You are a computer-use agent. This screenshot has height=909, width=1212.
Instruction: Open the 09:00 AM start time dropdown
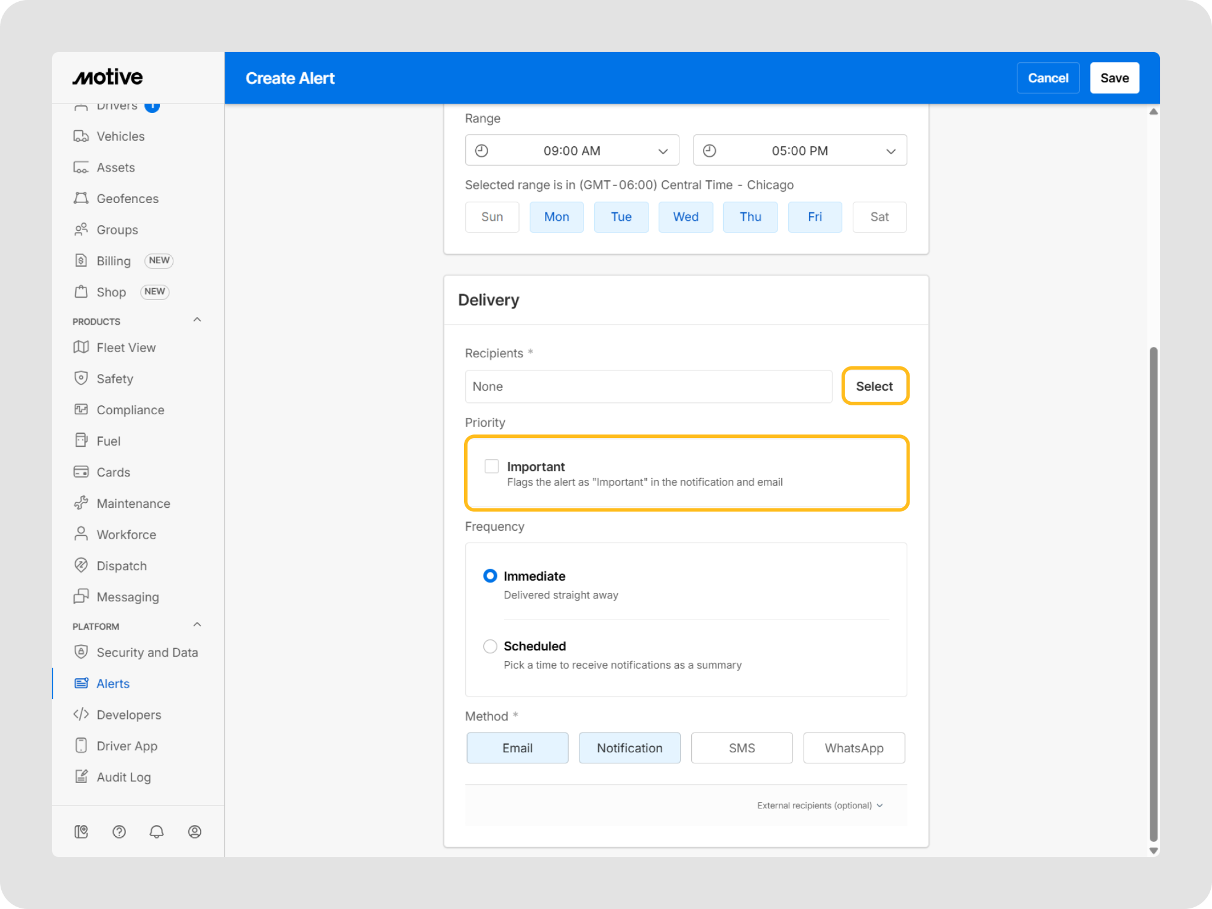(x=572, y=150)
